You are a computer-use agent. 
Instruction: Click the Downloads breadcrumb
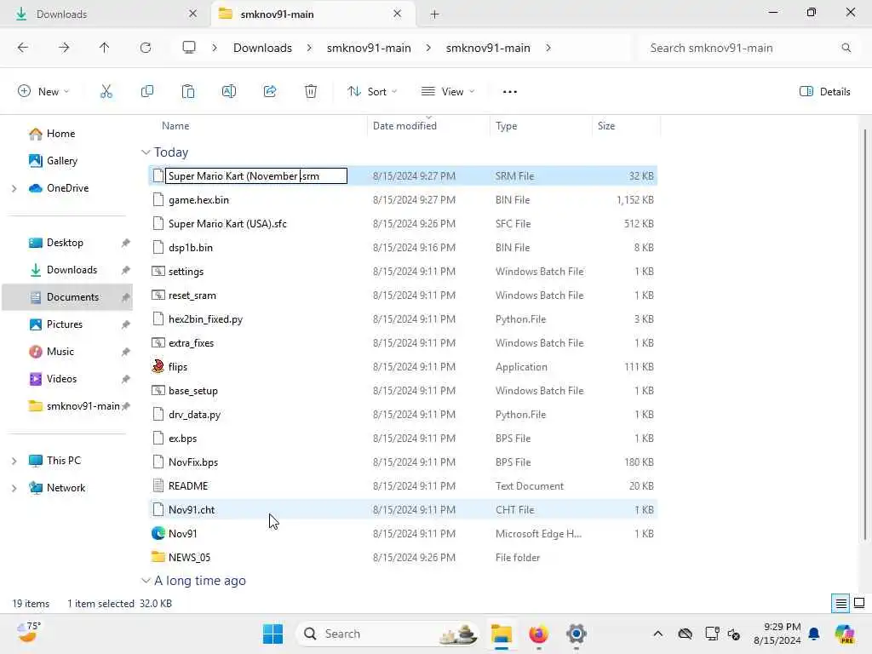pos(262,48)
